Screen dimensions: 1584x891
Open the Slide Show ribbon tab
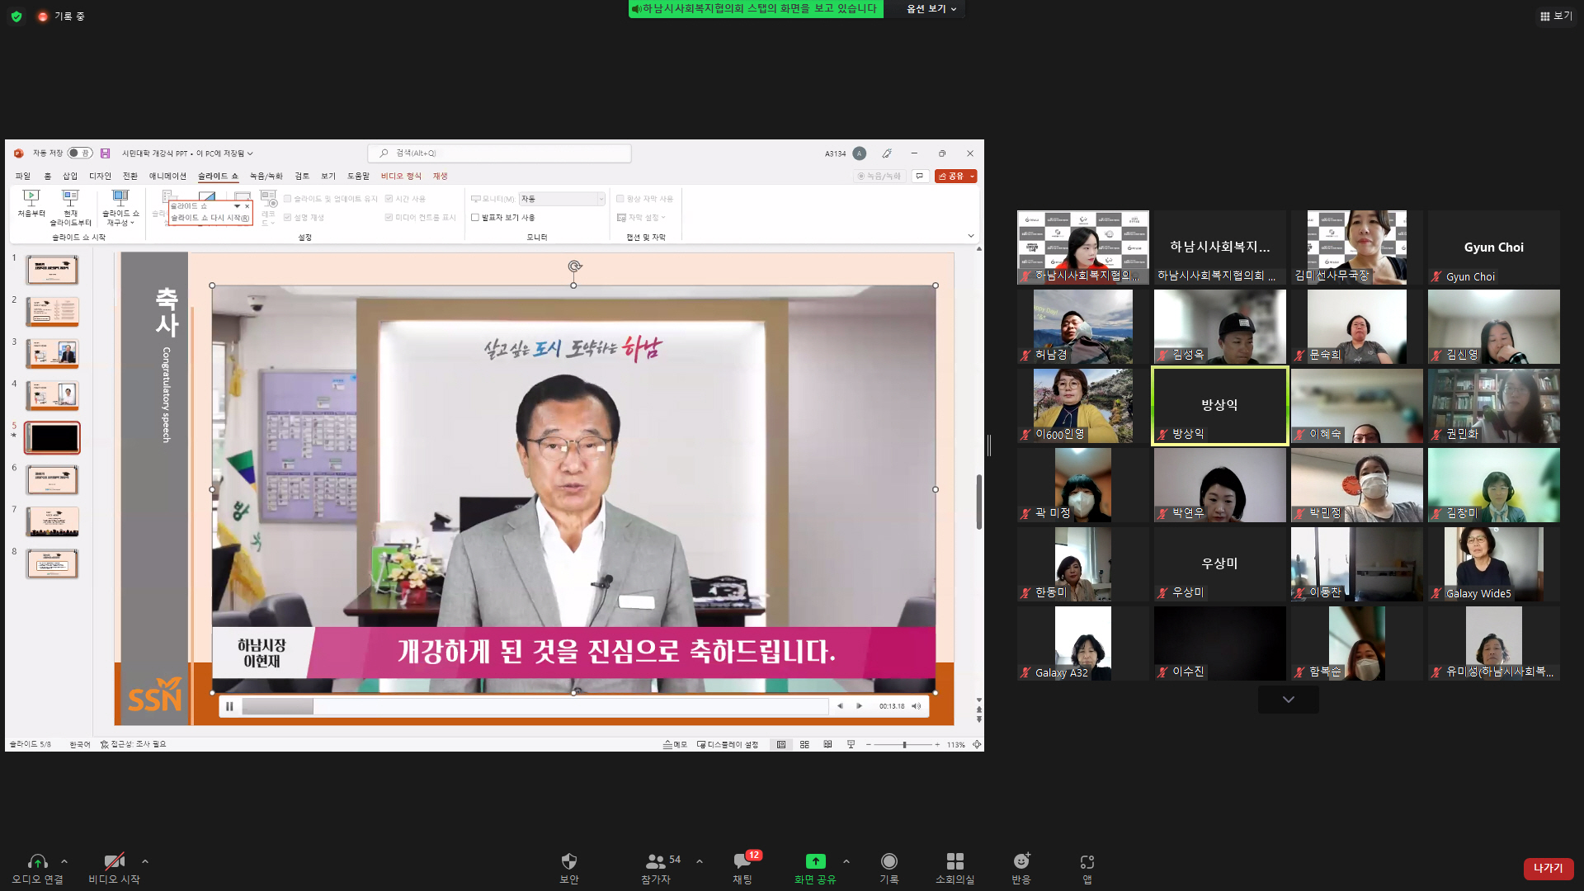[x=217, y=176]
